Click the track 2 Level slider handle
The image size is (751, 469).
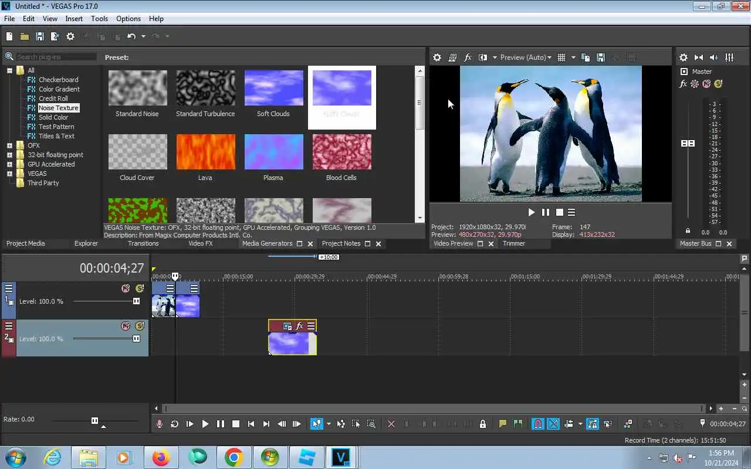point(136,339)
